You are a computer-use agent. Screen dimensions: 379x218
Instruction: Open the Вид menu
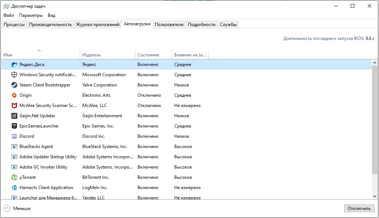(51, 15)
